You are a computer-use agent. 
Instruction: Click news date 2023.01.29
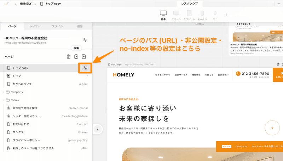241,147
